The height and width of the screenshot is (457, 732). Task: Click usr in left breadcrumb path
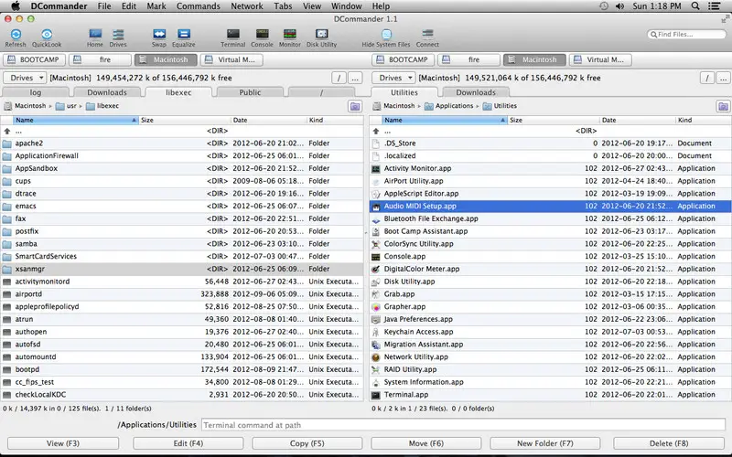[x=66, y=106]
